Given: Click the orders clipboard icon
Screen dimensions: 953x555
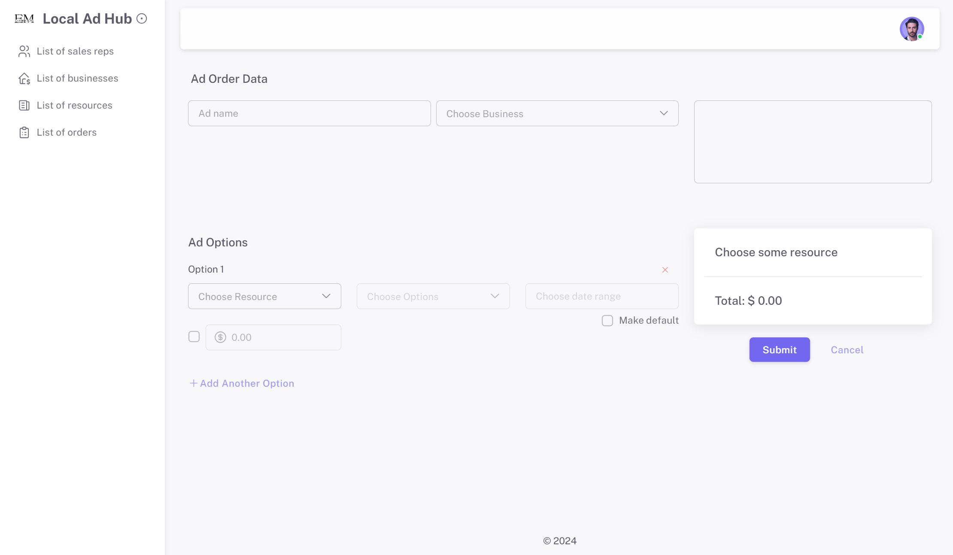Looking at the screenshot, I should point(24,132).
